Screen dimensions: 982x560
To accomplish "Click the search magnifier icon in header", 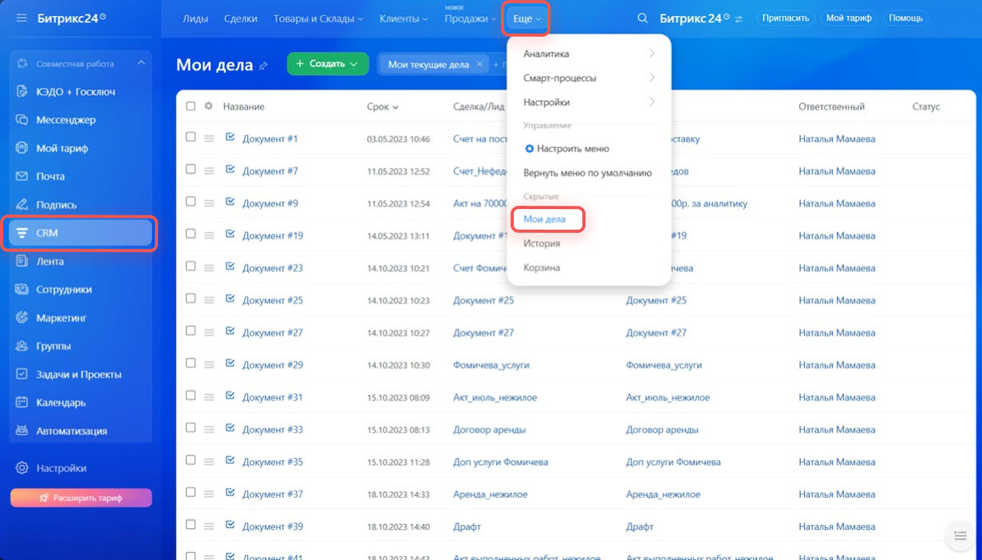I will click(x=642, y=18).
